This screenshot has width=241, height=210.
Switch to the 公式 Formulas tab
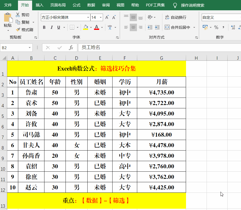tap(77, 5)
